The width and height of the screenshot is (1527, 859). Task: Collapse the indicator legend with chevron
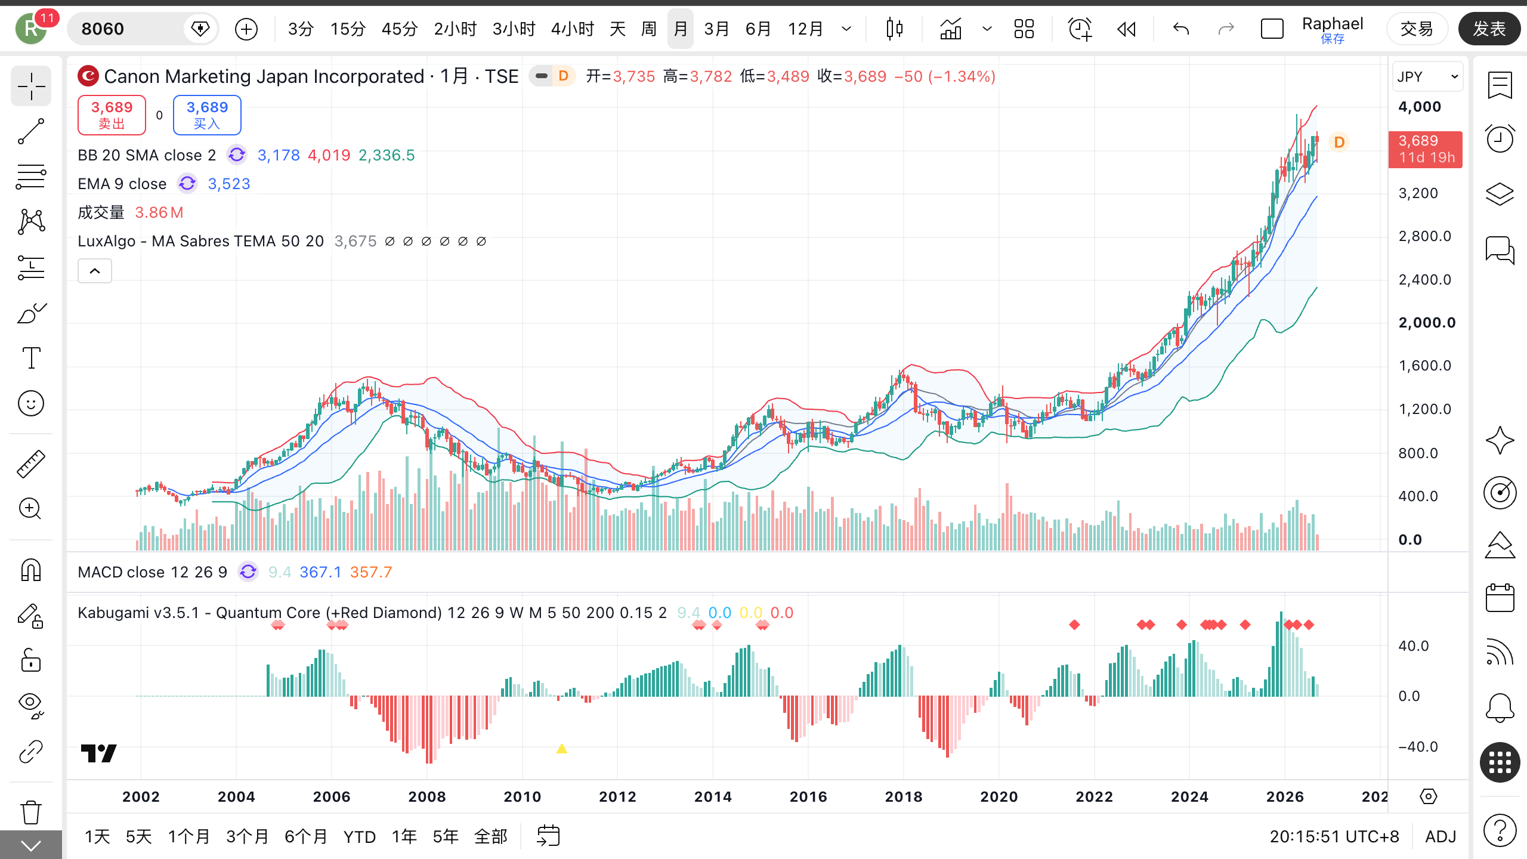[x=95, y=271]
